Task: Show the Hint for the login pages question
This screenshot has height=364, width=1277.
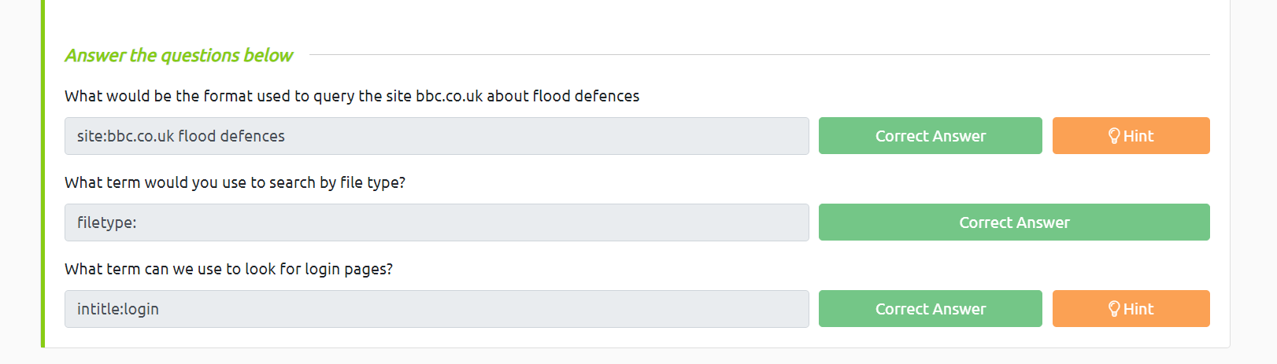Action: click(1131, 309)
